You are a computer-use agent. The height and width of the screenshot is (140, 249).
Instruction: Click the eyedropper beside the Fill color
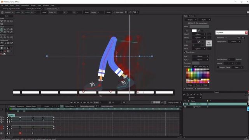[x=199, y=31]
